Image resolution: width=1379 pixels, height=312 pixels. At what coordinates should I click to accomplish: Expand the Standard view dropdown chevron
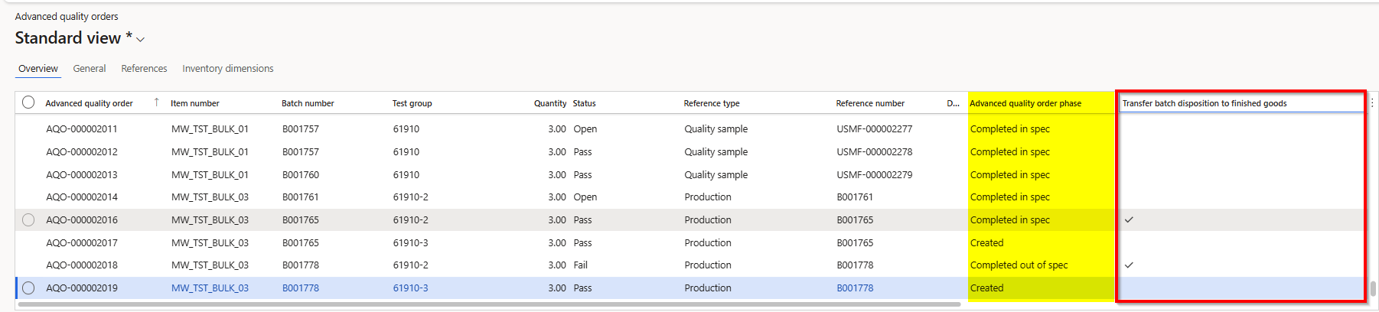(x=141, y=40)
